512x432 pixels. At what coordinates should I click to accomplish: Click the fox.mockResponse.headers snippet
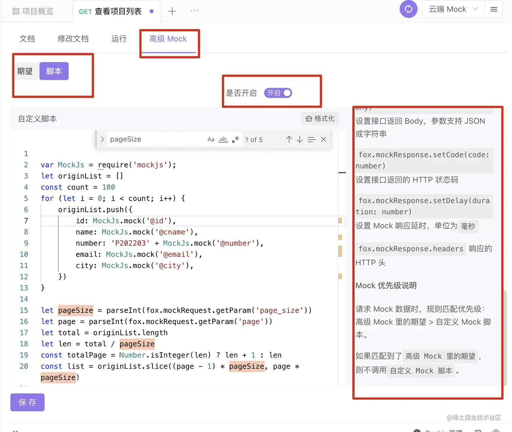(x=411, y=249)
